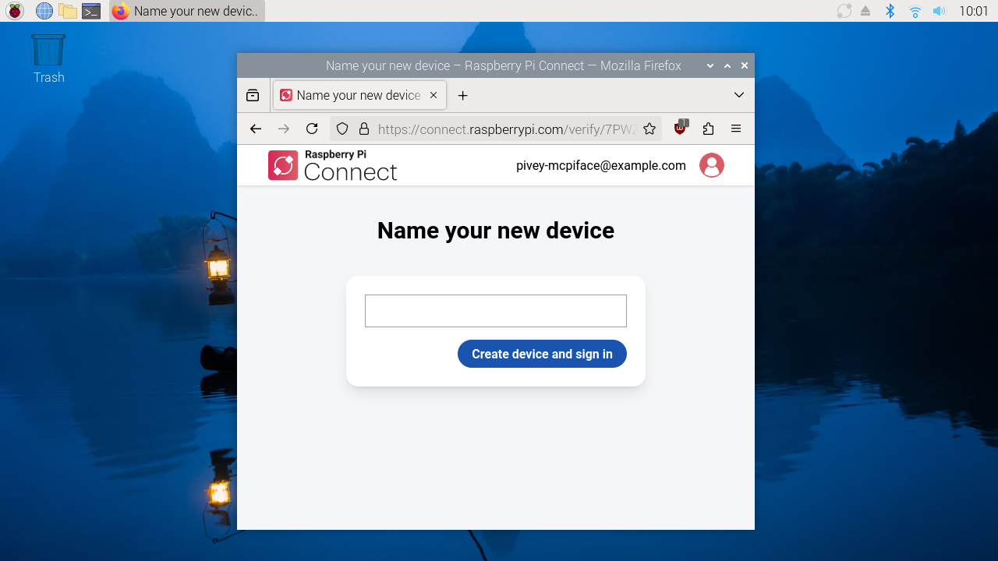Bookmark this page with the star

[649, 129]
